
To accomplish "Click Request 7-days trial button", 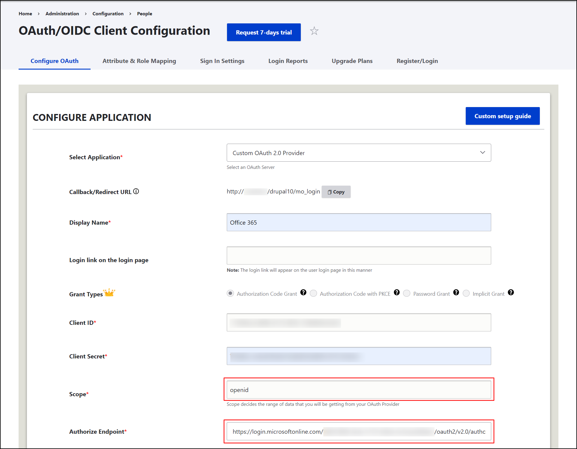I will click(x=264, y=32).
